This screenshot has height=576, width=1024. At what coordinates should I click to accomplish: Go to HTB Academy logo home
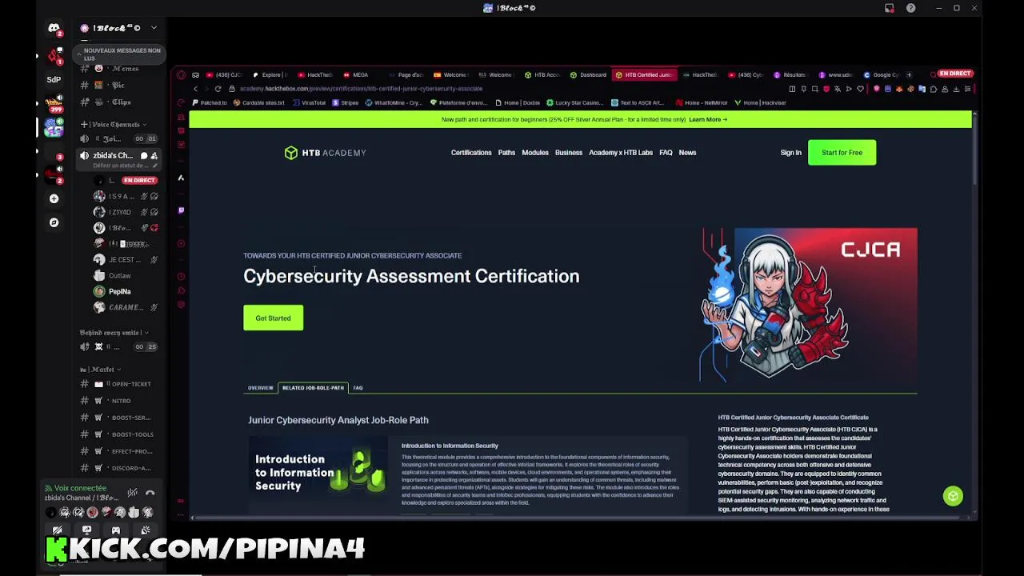tap(325, 153)
